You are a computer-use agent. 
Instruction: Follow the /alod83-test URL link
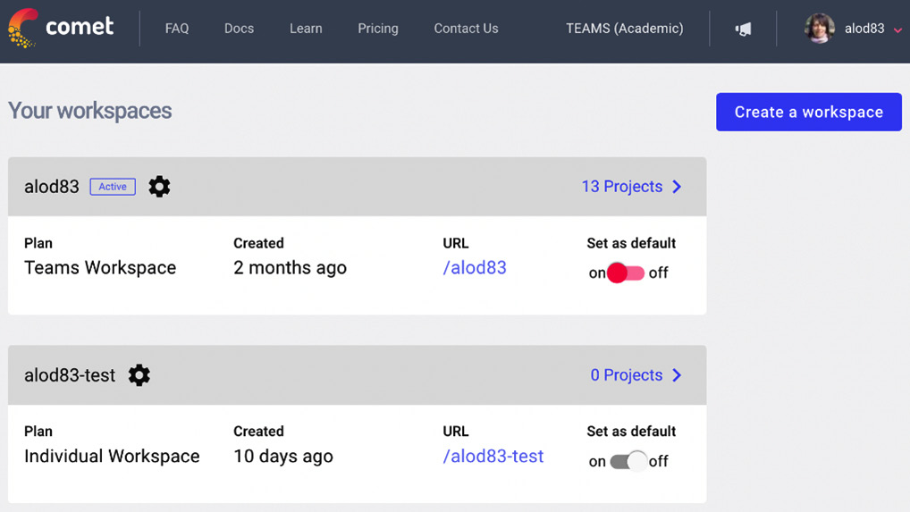[x=493, y=456]
